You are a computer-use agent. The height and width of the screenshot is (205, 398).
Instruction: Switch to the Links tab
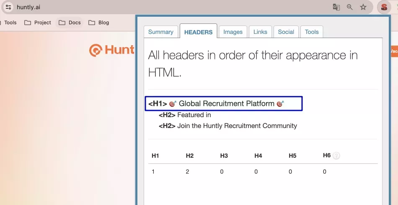(260, 32)
